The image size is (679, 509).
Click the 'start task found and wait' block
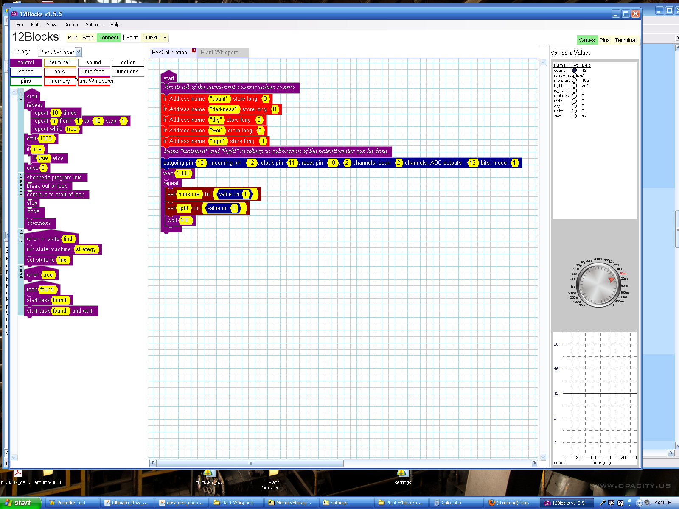[61, 311]
